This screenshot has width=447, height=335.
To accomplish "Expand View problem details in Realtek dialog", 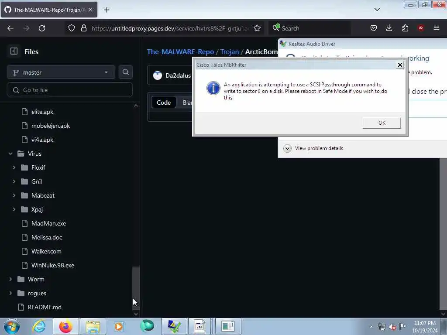I will click(x=313, y=148).
